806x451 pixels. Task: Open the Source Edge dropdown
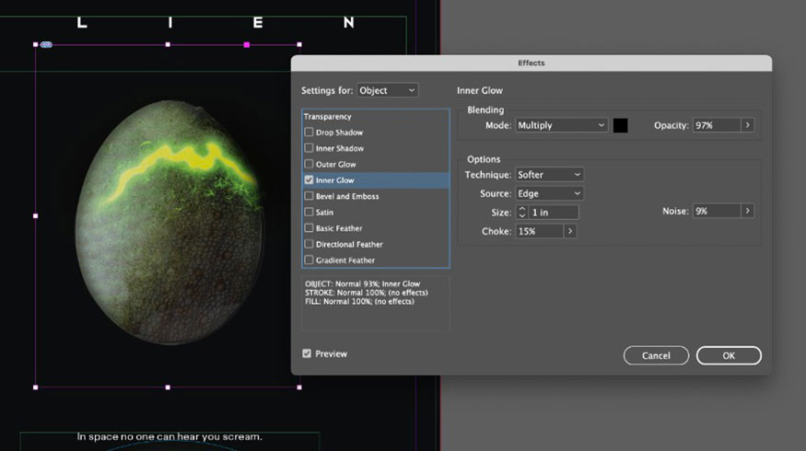(549, 193)
